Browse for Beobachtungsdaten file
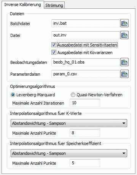137x175 pixels. pos(124,62)
